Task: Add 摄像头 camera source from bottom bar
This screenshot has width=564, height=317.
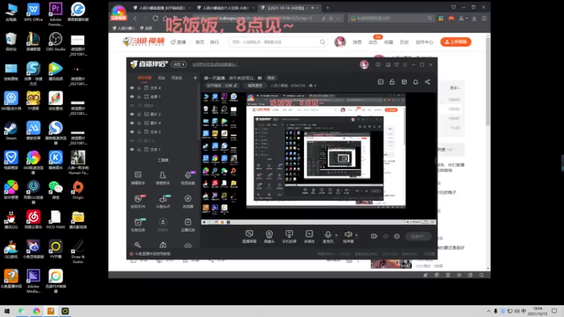Action: pyautogui.click(x=269, y=237)
